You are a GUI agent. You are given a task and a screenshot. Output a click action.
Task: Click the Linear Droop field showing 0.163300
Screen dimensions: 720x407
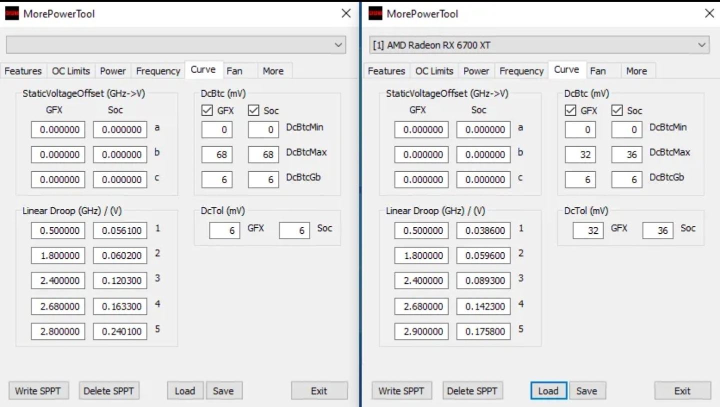pyautogui.click(x=120, y=306)
